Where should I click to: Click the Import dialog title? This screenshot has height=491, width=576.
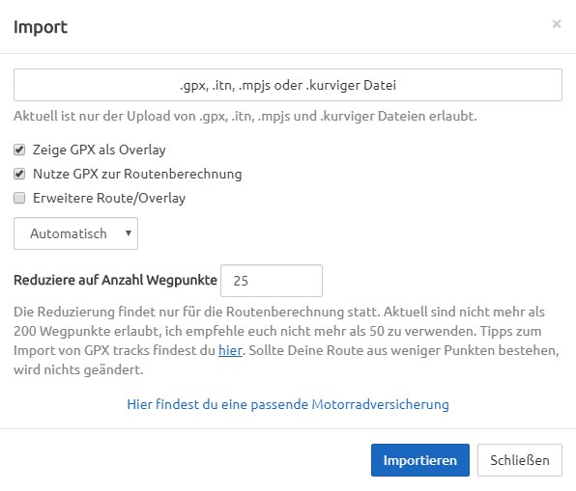point(41,27)
